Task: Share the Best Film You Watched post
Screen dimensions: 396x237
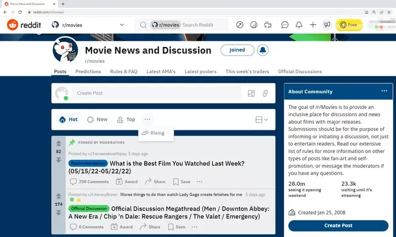Action: (x=155, y=182)
